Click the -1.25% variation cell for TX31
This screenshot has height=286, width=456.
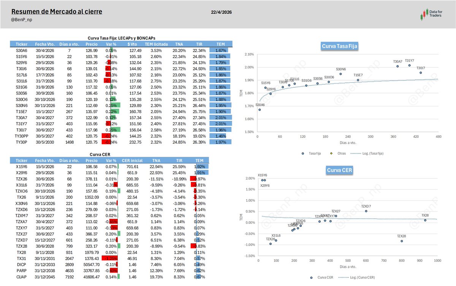(111, 258)
